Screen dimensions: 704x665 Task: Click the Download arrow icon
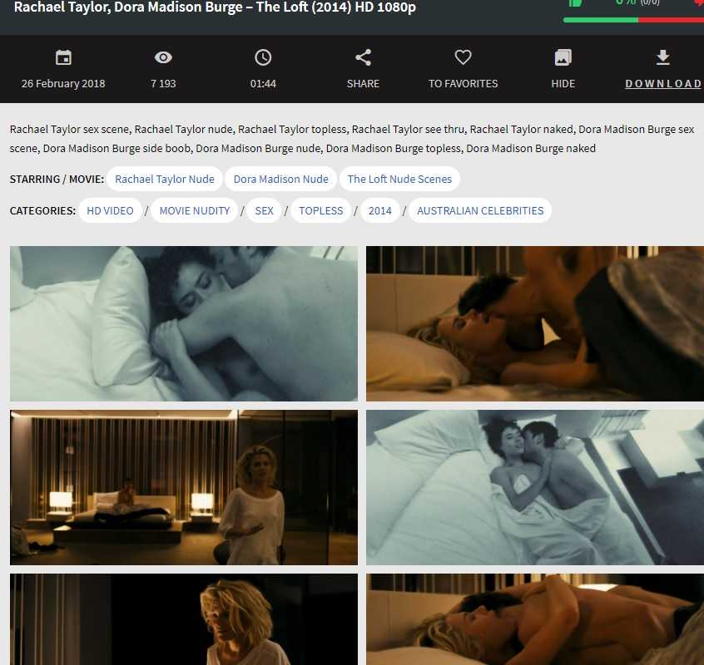[x=662, y=57]
